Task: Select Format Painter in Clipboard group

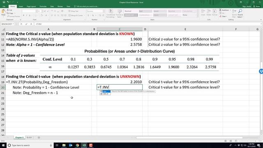Action: pos(14,16)
